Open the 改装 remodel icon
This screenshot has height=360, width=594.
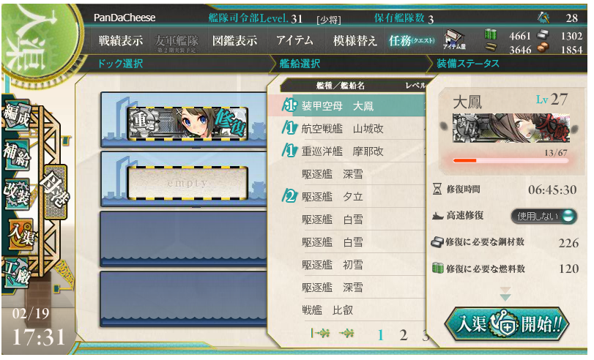(17, 195)
